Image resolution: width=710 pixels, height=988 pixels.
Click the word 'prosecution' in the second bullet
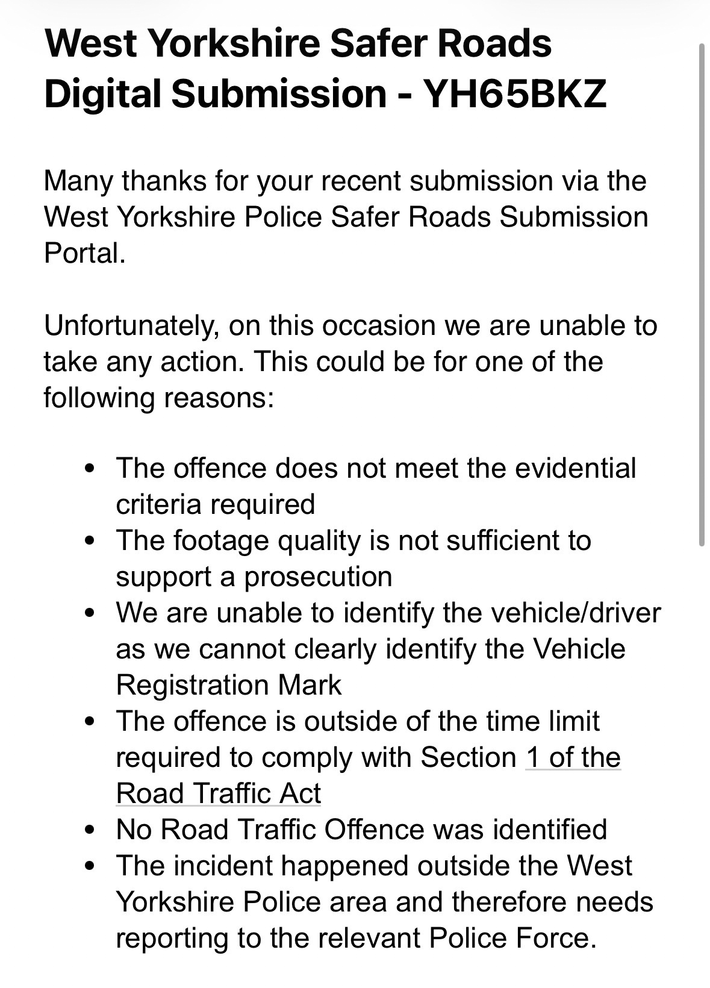pos(318,577)
